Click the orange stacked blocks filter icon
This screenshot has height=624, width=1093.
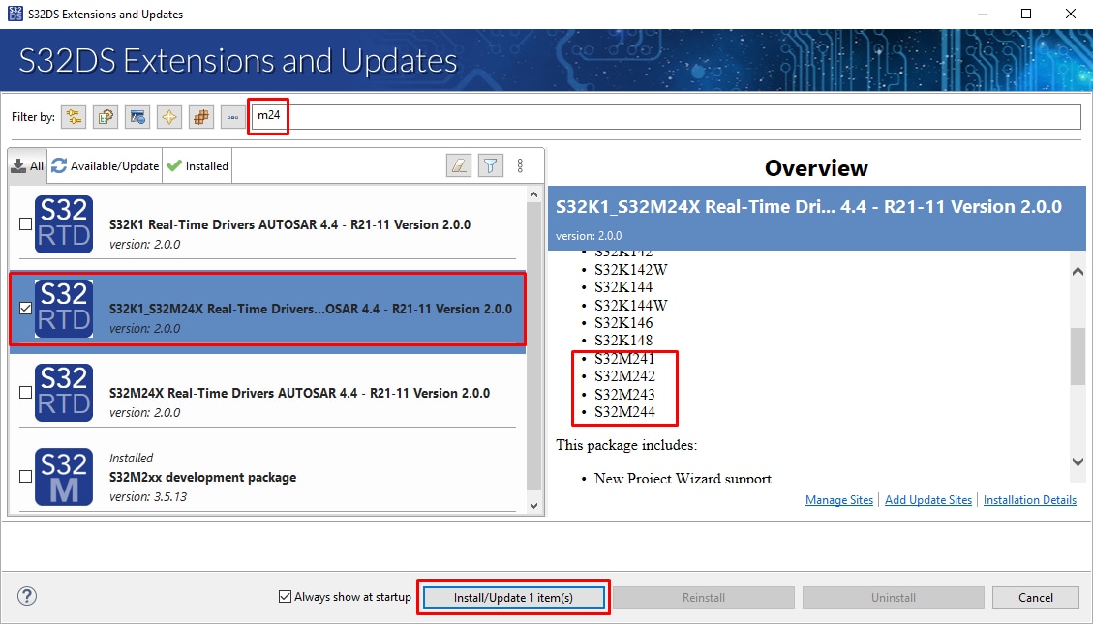click(201, 117)
